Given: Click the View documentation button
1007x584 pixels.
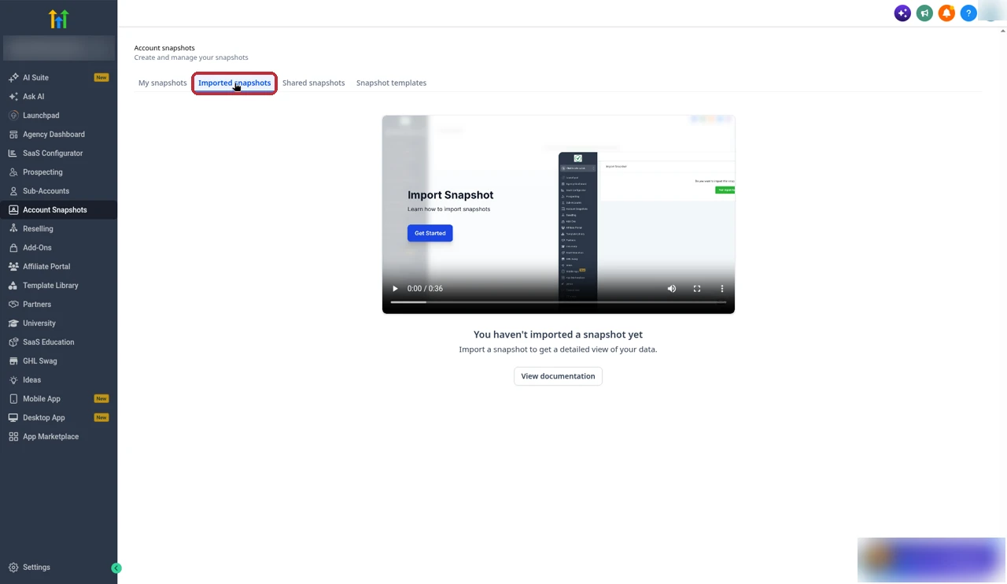Looking at the screenshot, I should (558, 376).
